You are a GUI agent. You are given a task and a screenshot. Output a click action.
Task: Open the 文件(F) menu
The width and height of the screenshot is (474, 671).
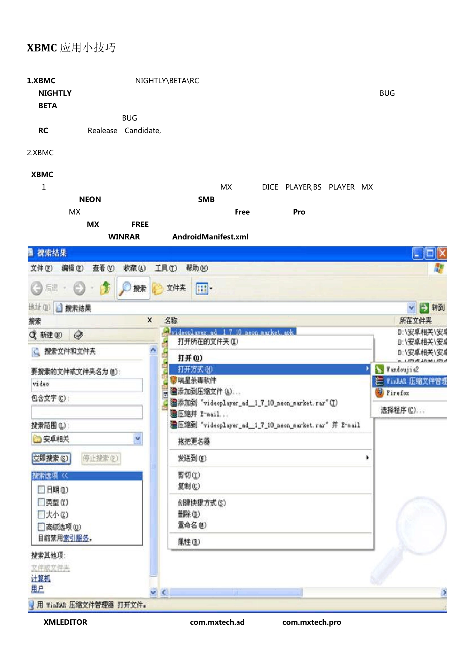(41, 268)
